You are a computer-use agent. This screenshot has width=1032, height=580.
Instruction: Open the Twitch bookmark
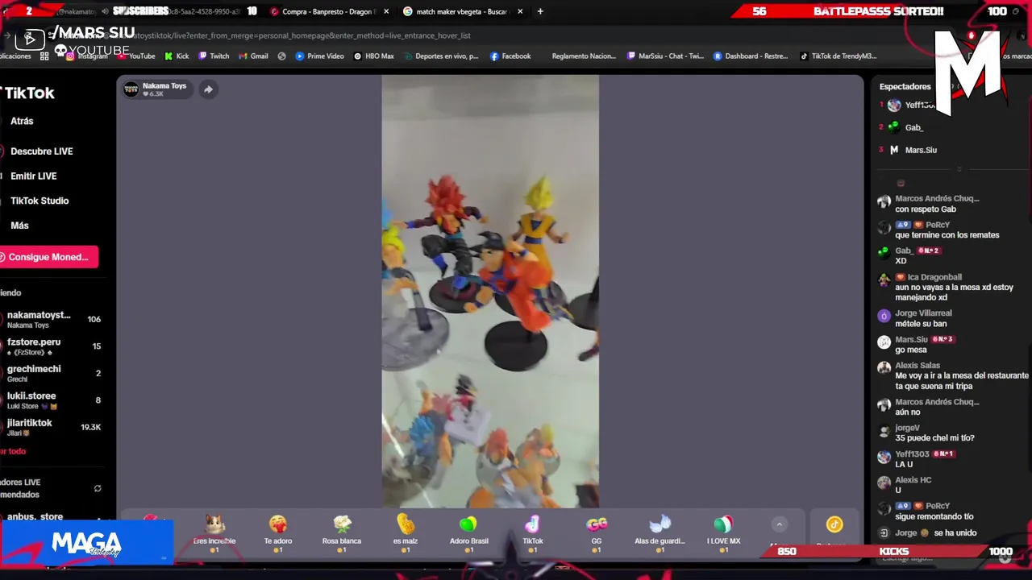[x=214, y=56]
